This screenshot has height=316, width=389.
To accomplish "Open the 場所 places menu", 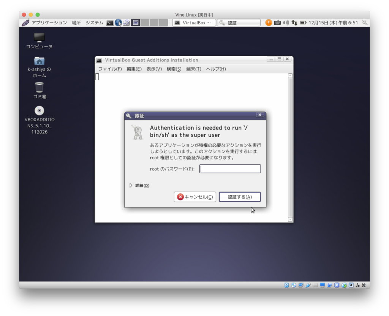I will pos(76,23).
